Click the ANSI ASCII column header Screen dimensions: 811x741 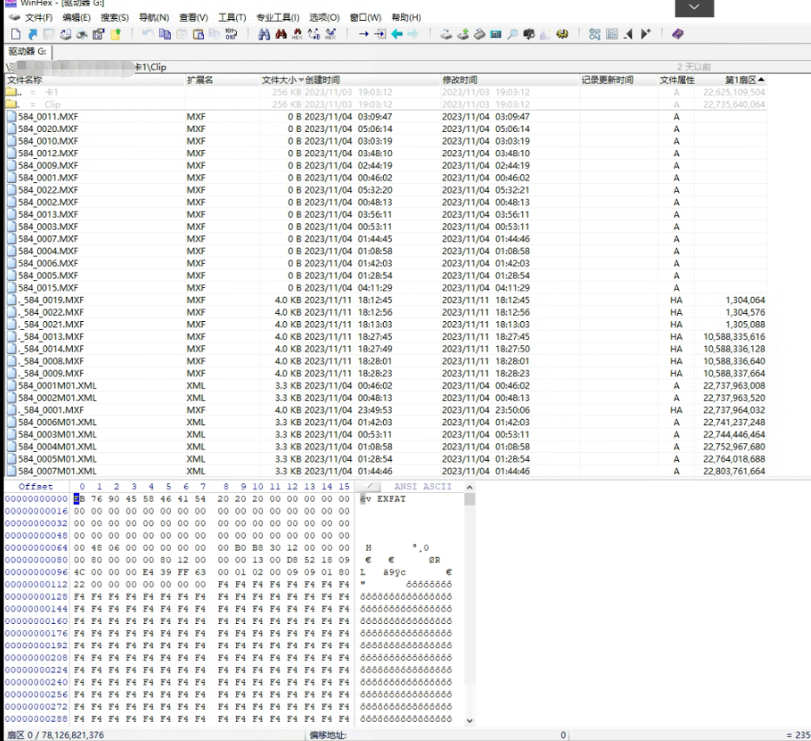423,486
